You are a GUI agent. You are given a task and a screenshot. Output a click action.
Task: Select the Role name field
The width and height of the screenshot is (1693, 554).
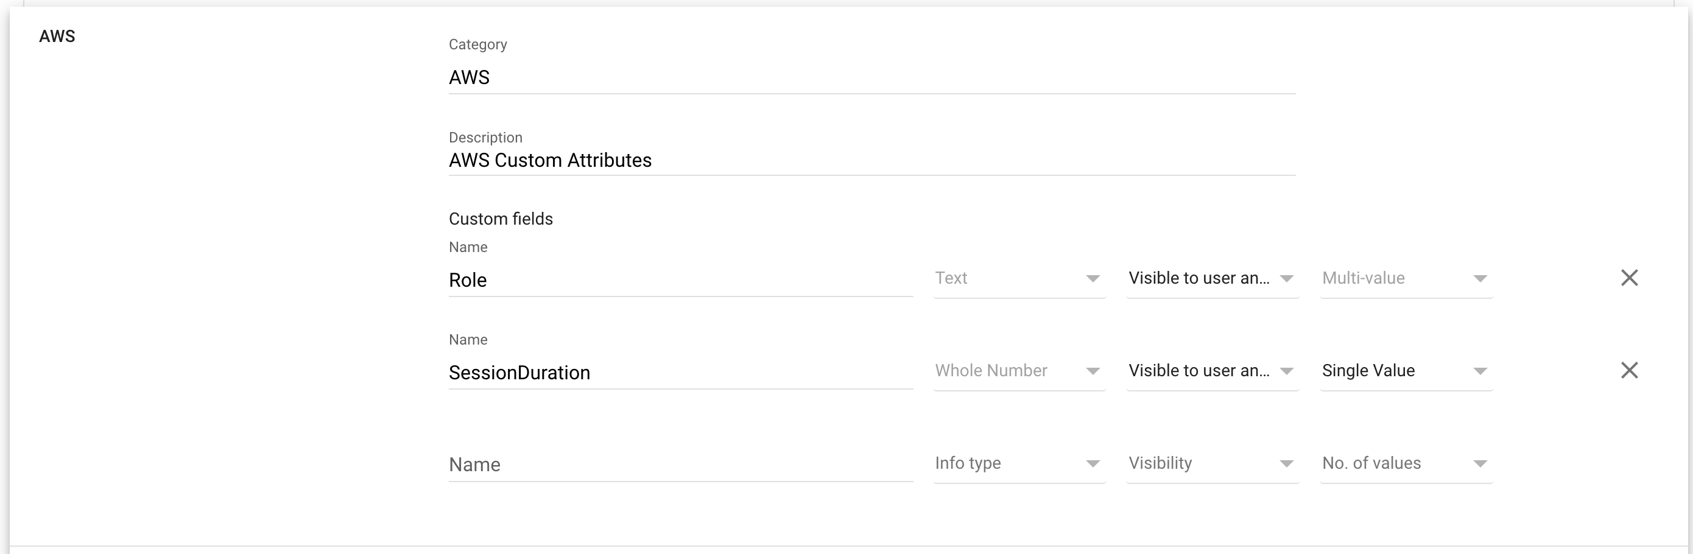[680, 279]
